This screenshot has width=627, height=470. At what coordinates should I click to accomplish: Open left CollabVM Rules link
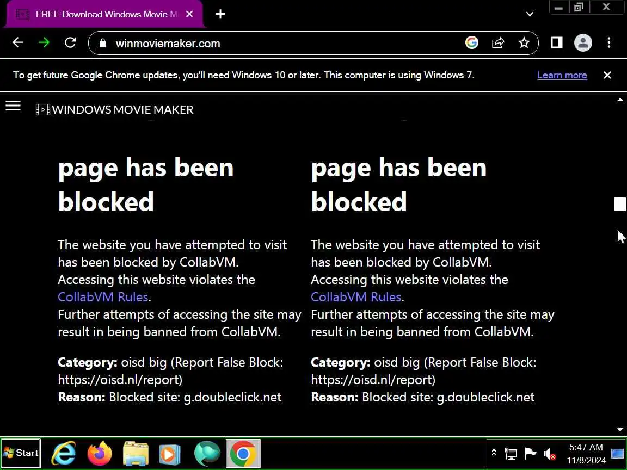pyautogui.click(x=103, y=297)
